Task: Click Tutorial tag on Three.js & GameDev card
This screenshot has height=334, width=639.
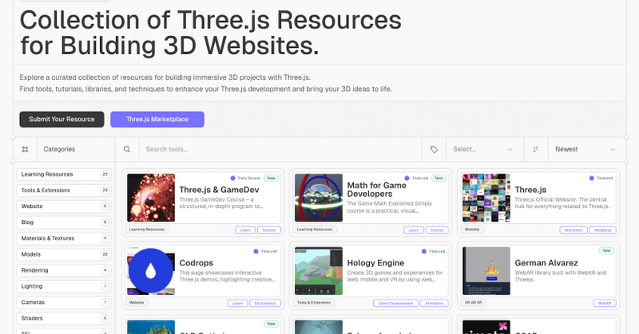Action: (269, 230)
